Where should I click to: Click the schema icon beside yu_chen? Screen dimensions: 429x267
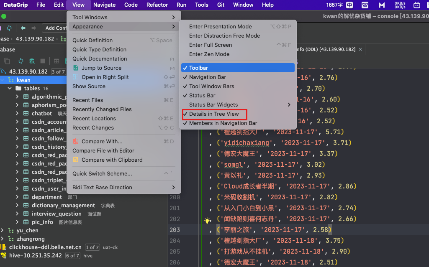click(x=11, y=230)
